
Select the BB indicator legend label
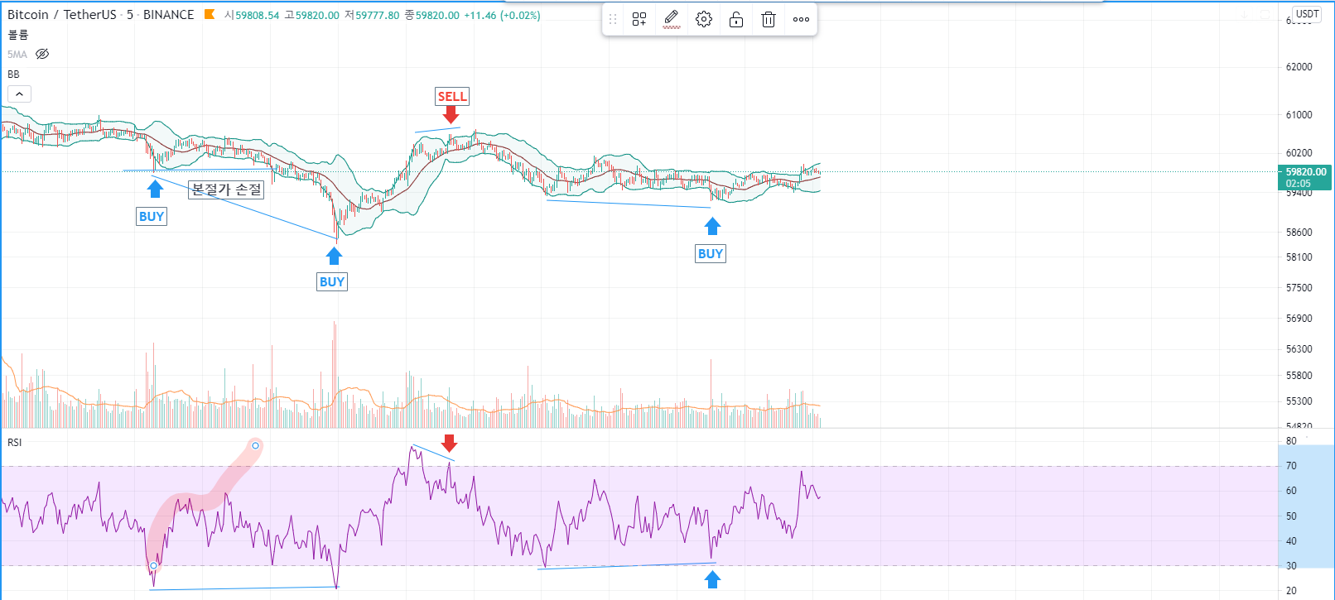click(13, 74)
